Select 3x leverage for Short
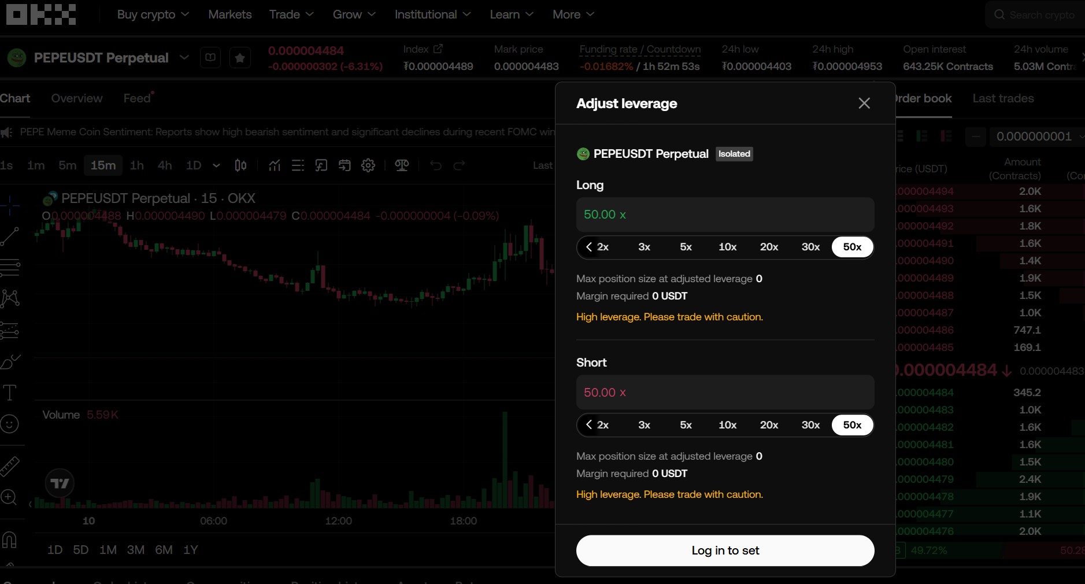This screenshot has width=1085, height=584. [644, 425]
